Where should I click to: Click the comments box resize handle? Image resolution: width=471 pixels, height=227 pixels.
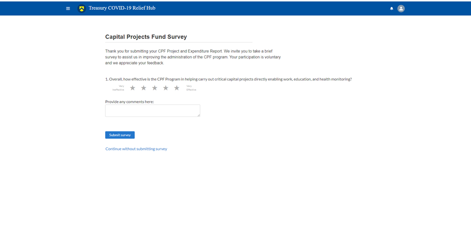[x=198, y=115]
